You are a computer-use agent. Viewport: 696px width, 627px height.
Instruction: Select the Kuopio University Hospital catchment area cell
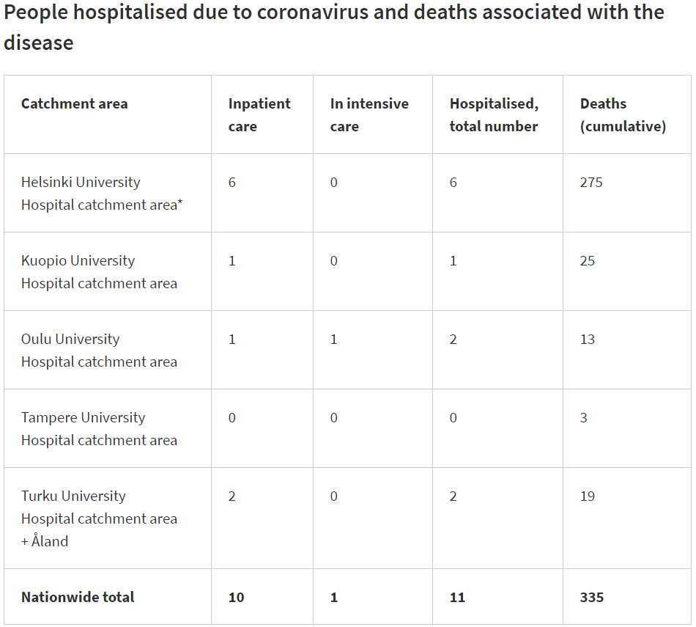pos(99,271)
